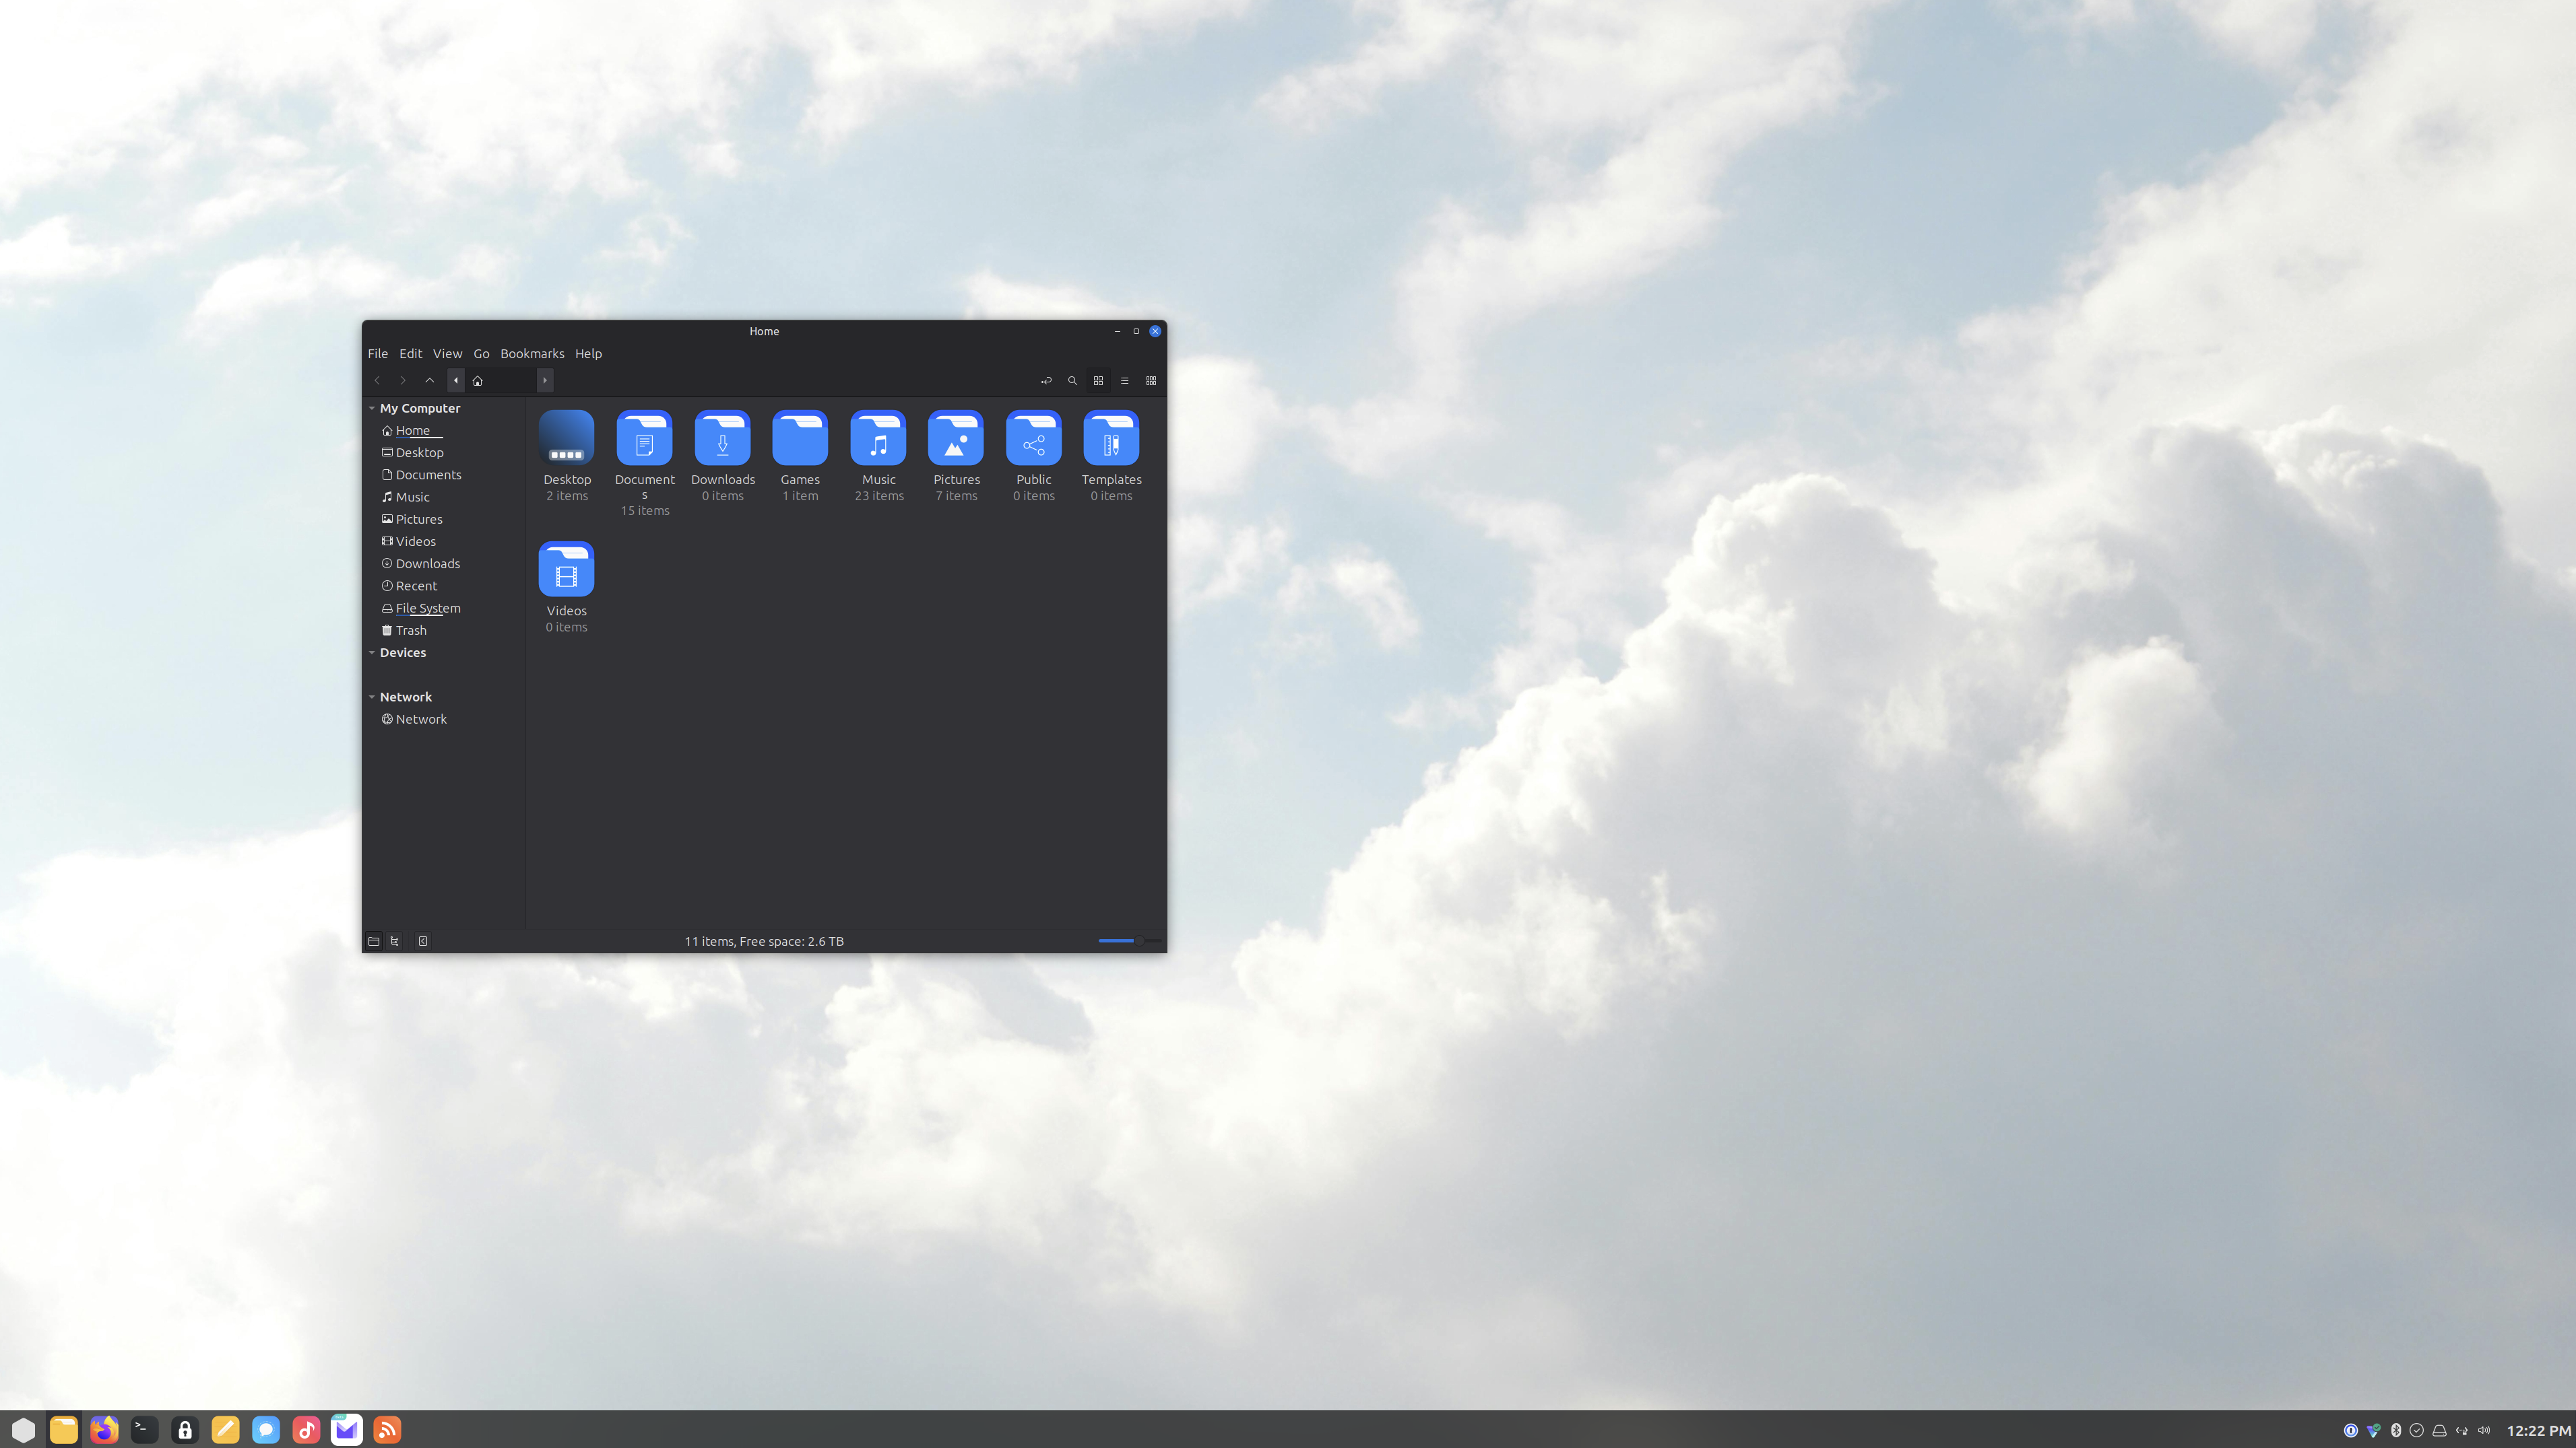Viewport: 2576px width, 1448px height.
Task: Switch to list view
Action: click(1124, 381)
